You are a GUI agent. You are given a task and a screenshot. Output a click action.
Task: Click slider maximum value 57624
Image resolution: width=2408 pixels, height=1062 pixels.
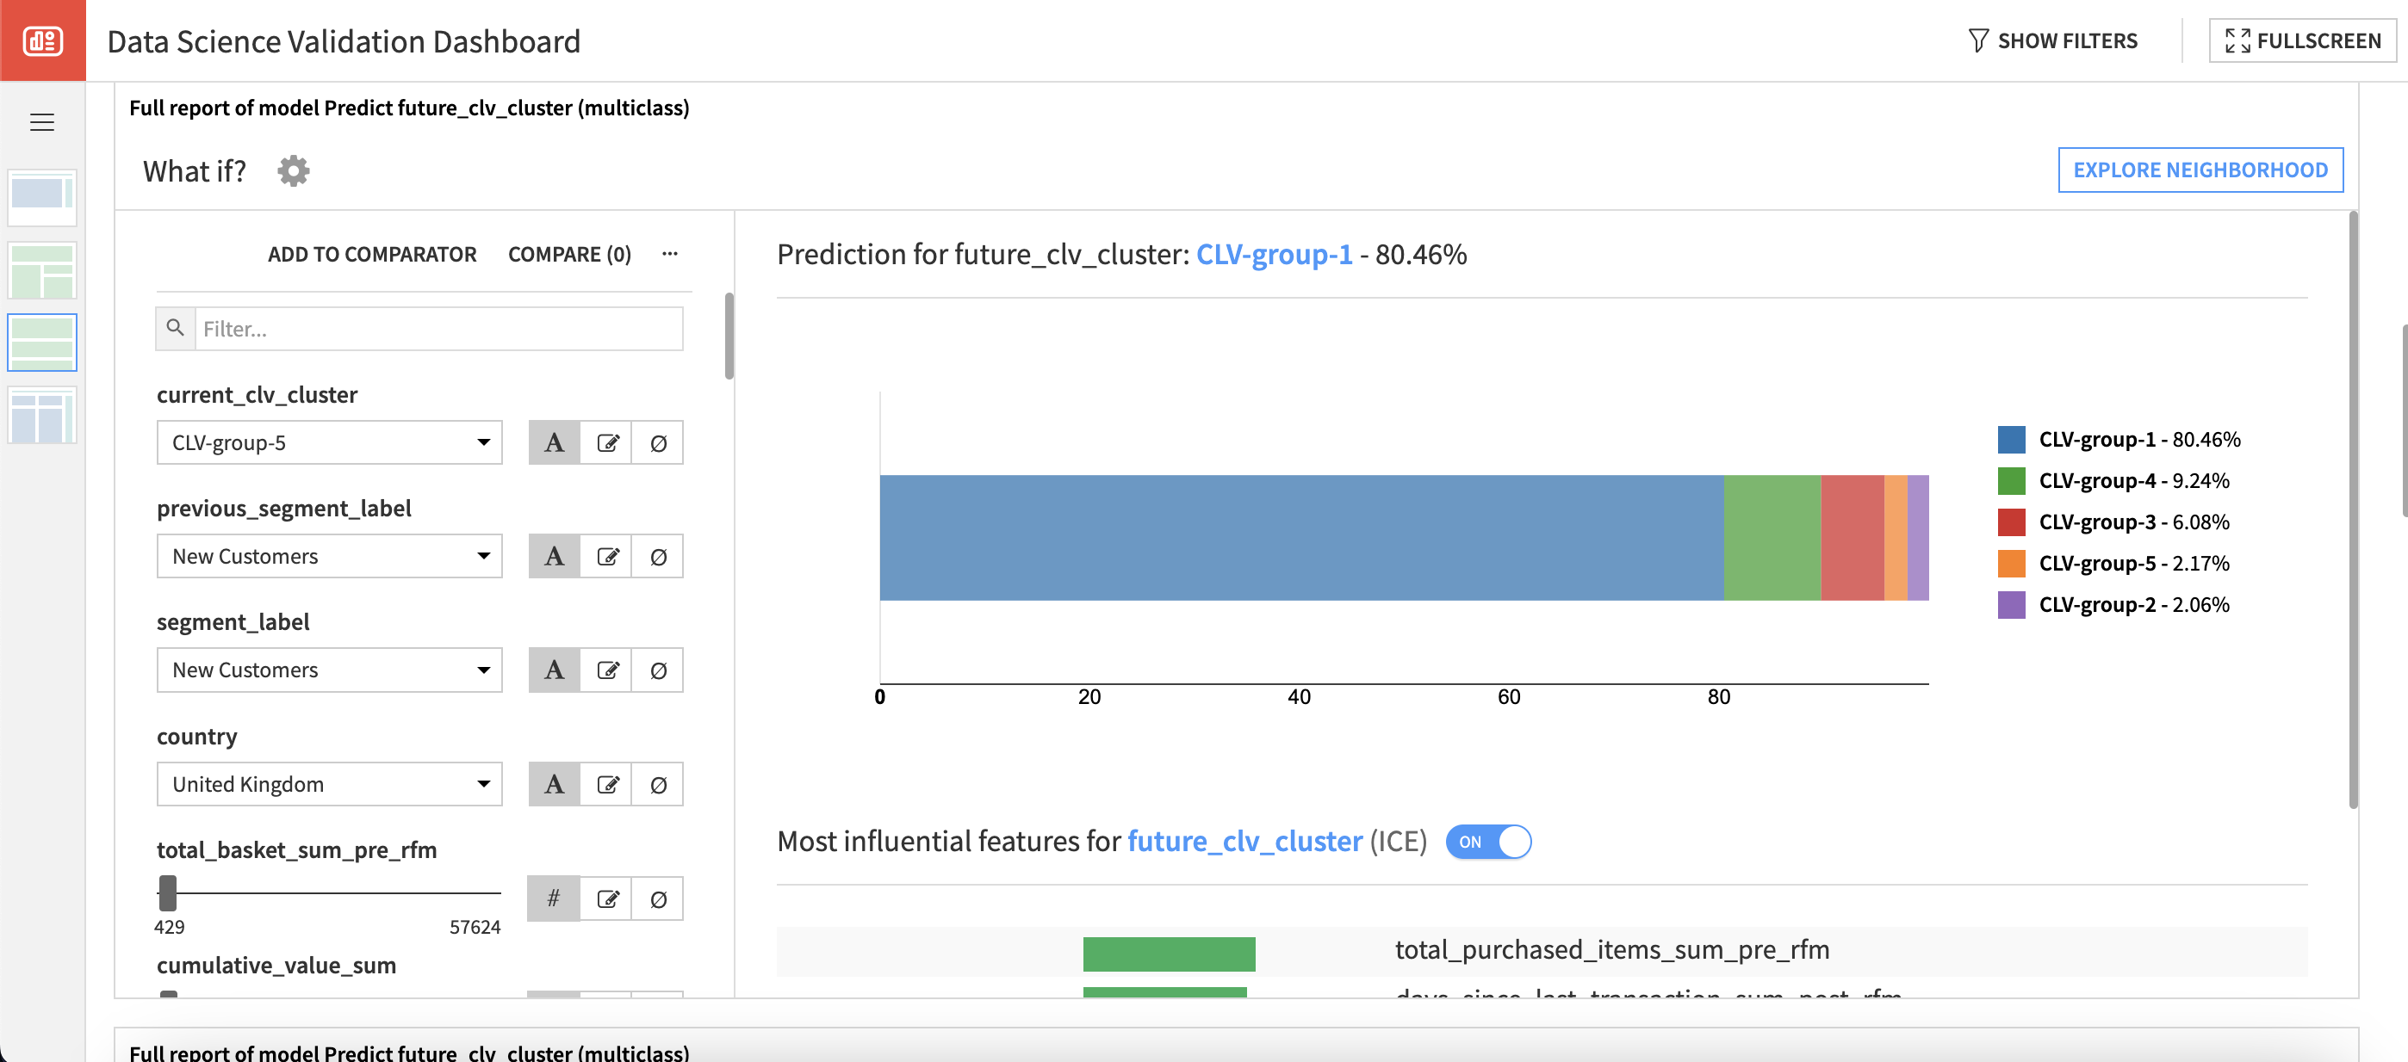pos(475,927)
